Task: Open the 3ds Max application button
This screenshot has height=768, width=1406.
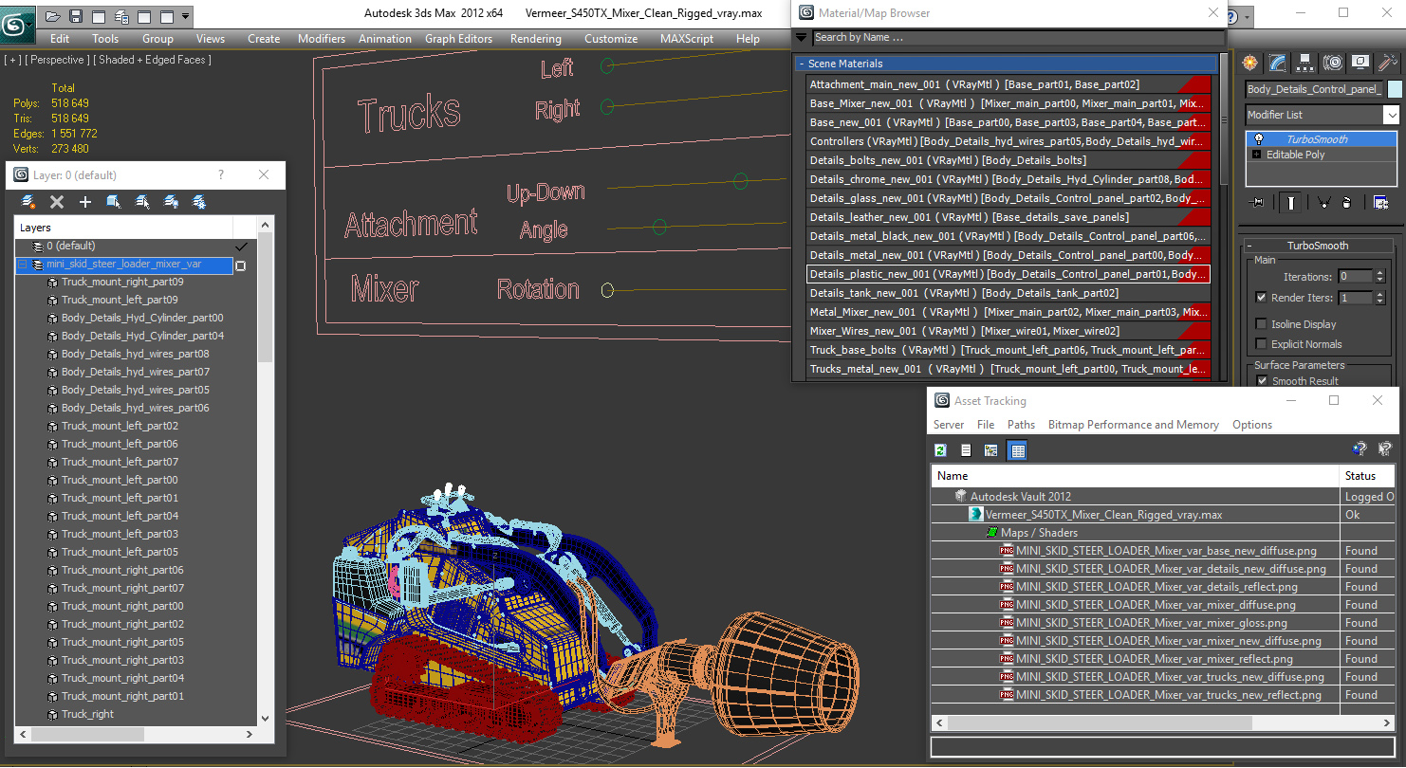Action: pos(17,24)
